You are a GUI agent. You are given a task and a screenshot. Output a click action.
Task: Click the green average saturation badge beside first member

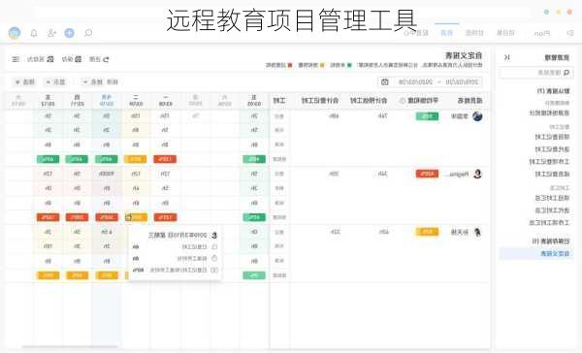pos(427,116)
